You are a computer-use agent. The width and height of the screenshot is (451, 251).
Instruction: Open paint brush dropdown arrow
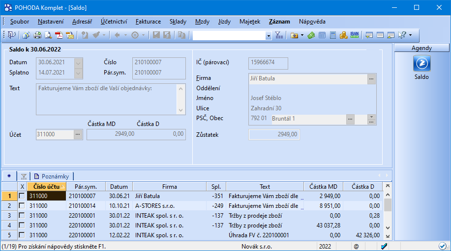[104, 35]
